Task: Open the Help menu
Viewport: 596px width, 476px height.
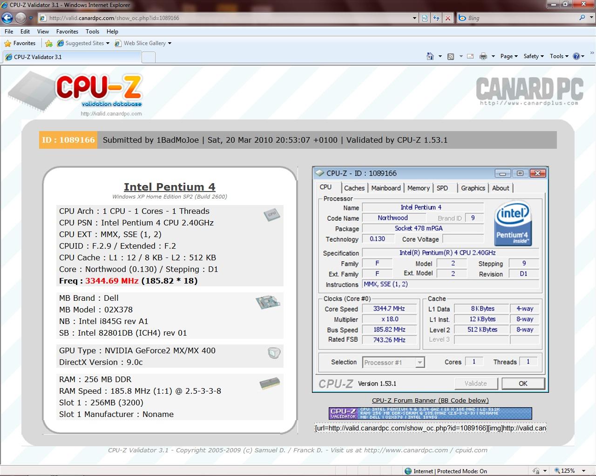Action: pos(112,32)
